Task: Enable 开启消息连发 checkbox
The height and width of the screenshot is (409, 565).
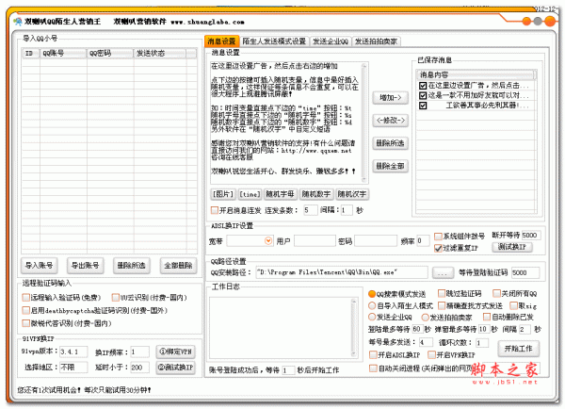Action: coord(215,210)
